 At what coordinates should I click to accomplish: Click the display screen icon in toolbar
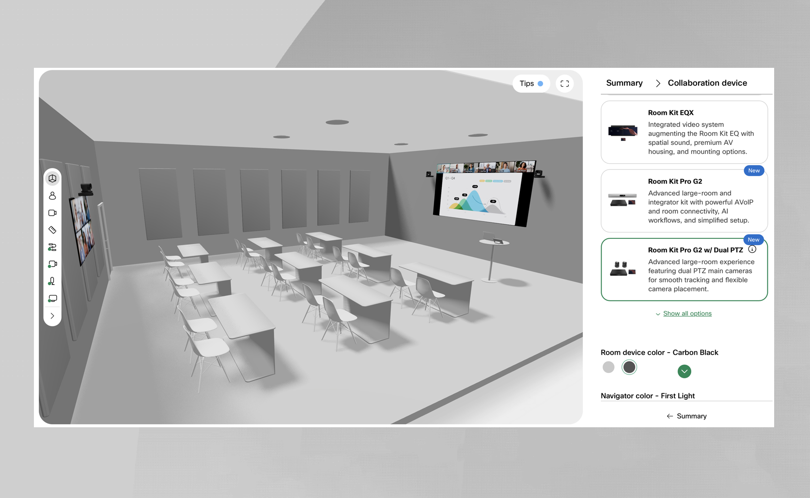click(52, 299)
